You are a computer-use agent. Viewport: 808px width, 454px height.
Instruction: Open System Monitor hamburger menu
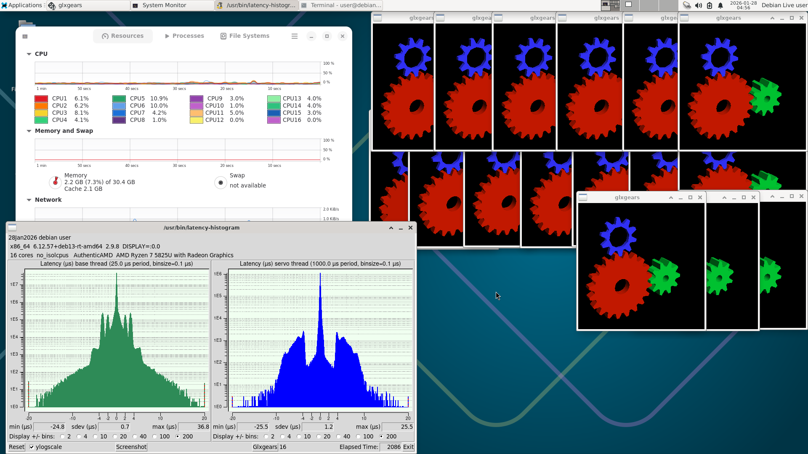295,36
